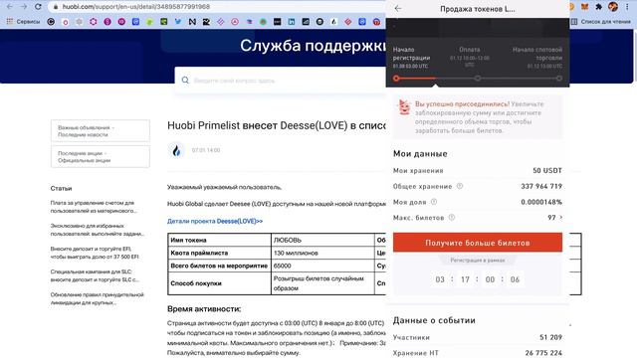Click the Хранение HT value '26 775 224'
The width and height of the screenshot is (637, 358).
[543, 353]
